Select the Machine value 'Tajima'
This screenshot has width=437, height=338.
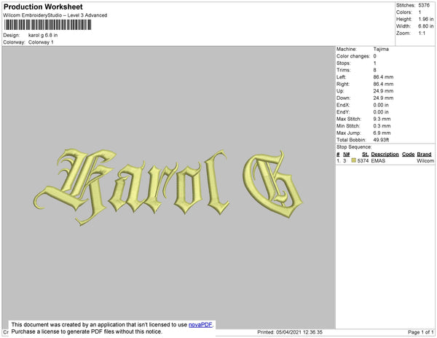[381, 49]
